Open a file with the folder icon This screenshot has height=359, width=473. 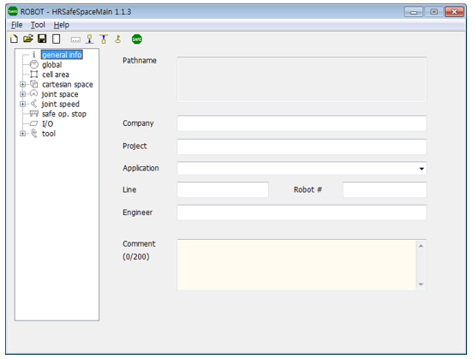[x=28, y=39]
